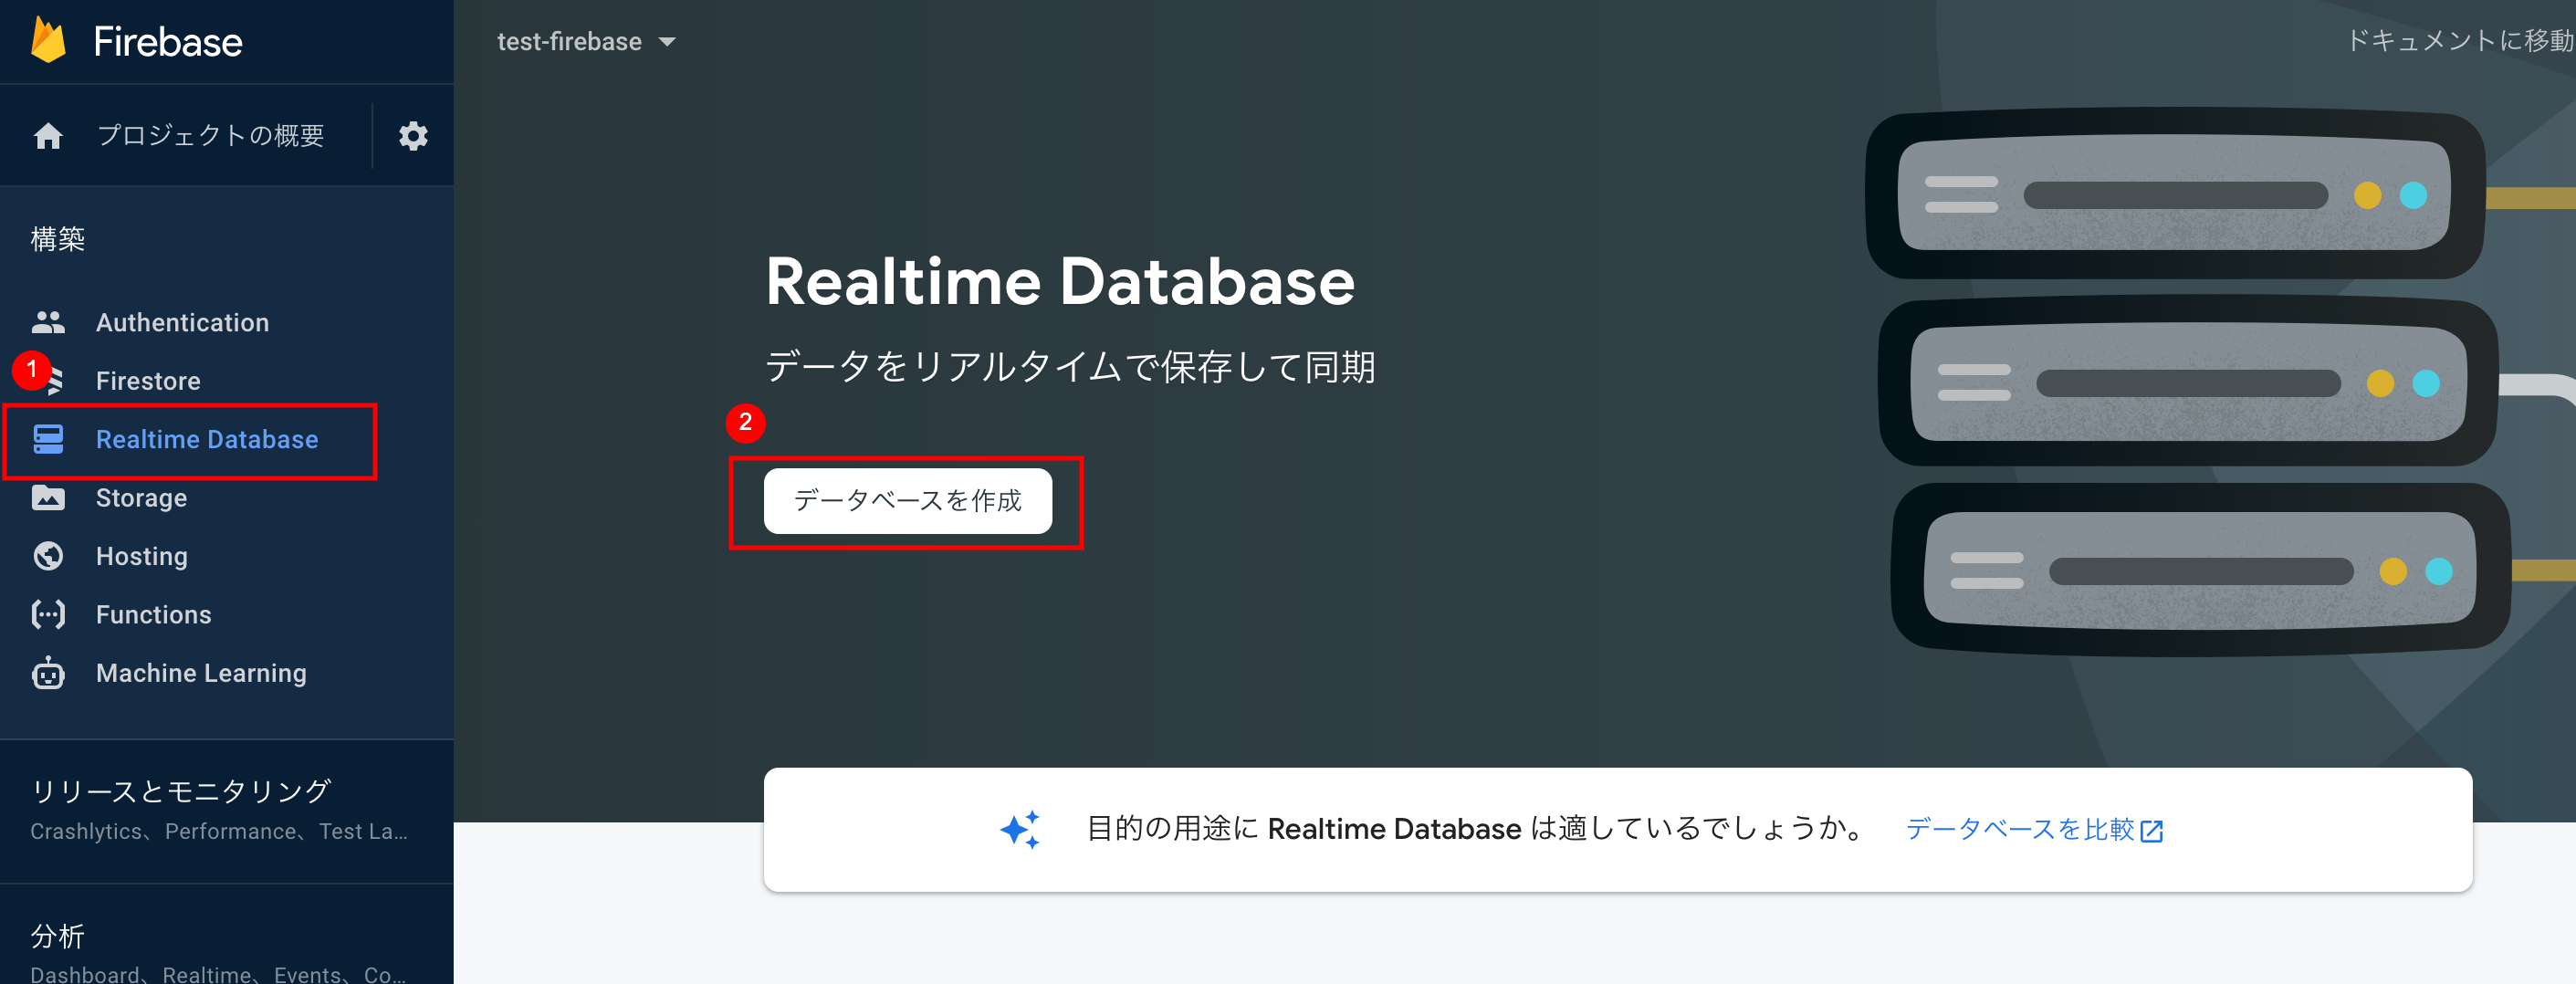Image resolution: width=2576 pixels, height=984 pixels.
Task: Click the Functions brackets icon
Action: click(48, 614)
